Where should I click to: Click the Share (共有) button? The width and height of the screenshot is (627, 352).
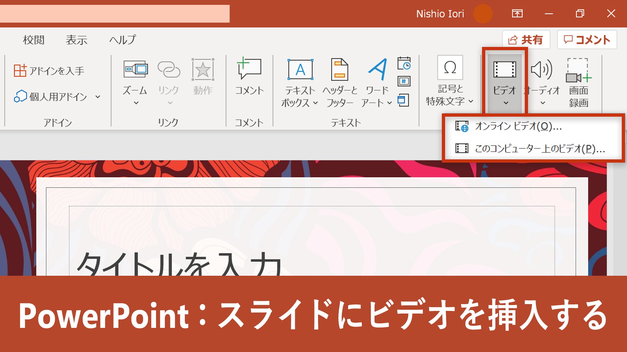pyautogui.click(x=526, y=40)
